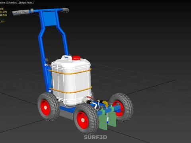This screenshot has height=143, width=191.
Task: Select the red tank cap on the model
Action: (76, 58)
